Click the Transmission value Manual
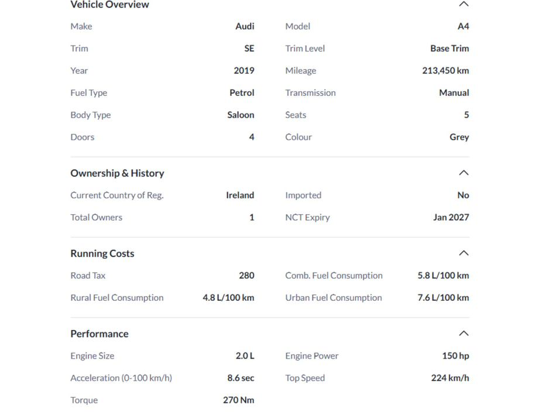 pos(454,92)
